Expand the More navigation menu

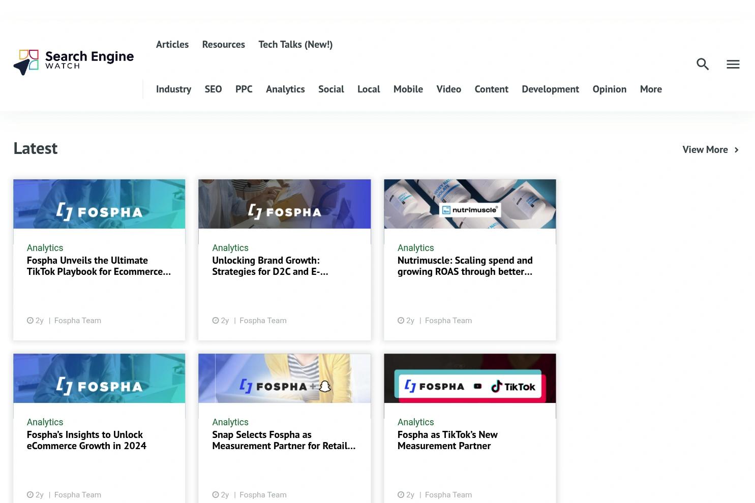(x=651, y=89)
